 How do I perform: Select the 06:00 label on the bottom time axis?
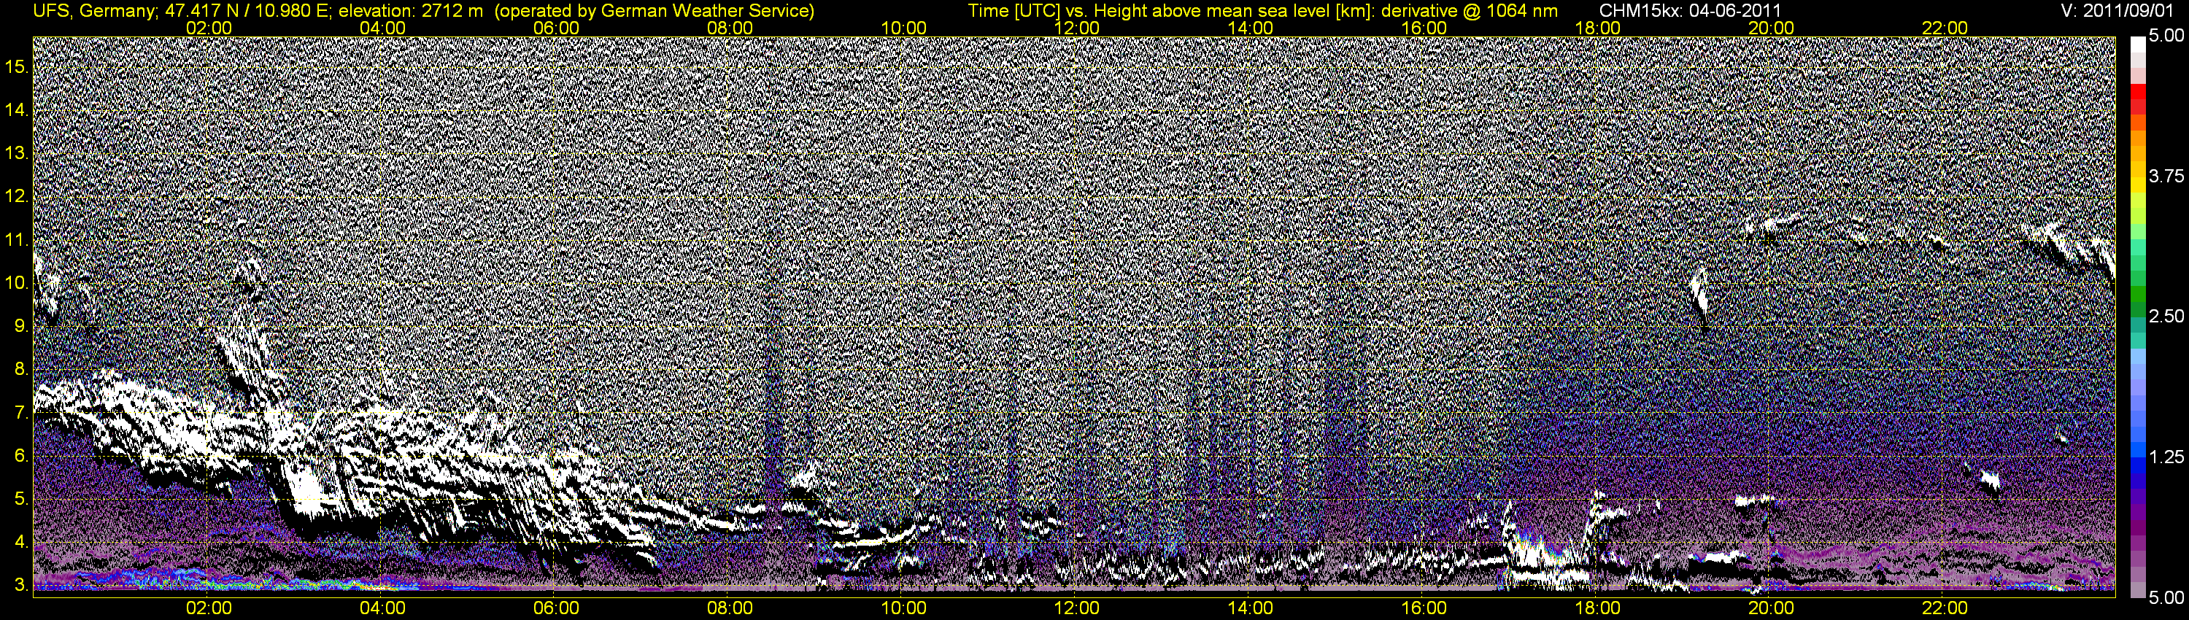pos(556,608)
